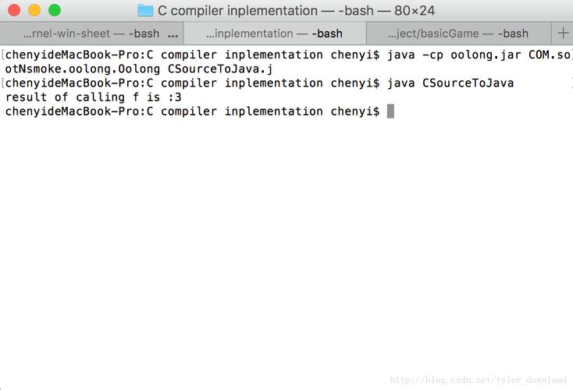Click the activity dots on rnel-win-sheet tab
The image size is (573, 390).
(173, 34)
